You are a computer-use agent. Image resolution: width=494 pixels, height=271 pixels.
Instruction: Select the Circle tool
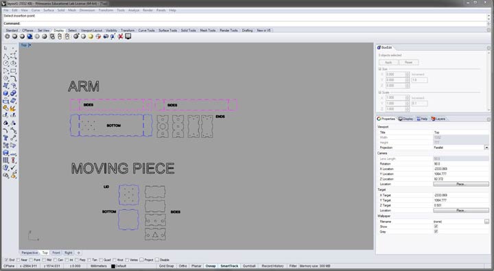tap(5, 63)
